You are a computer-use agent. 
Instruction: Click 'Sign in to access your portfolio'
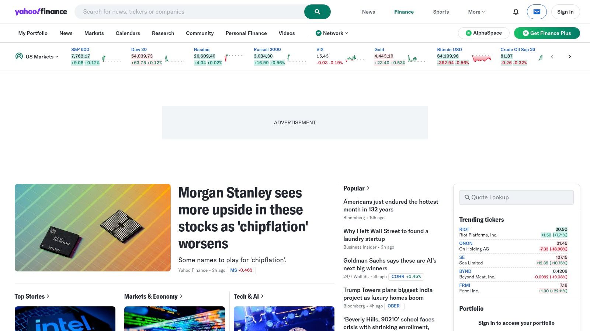point(516,323)
